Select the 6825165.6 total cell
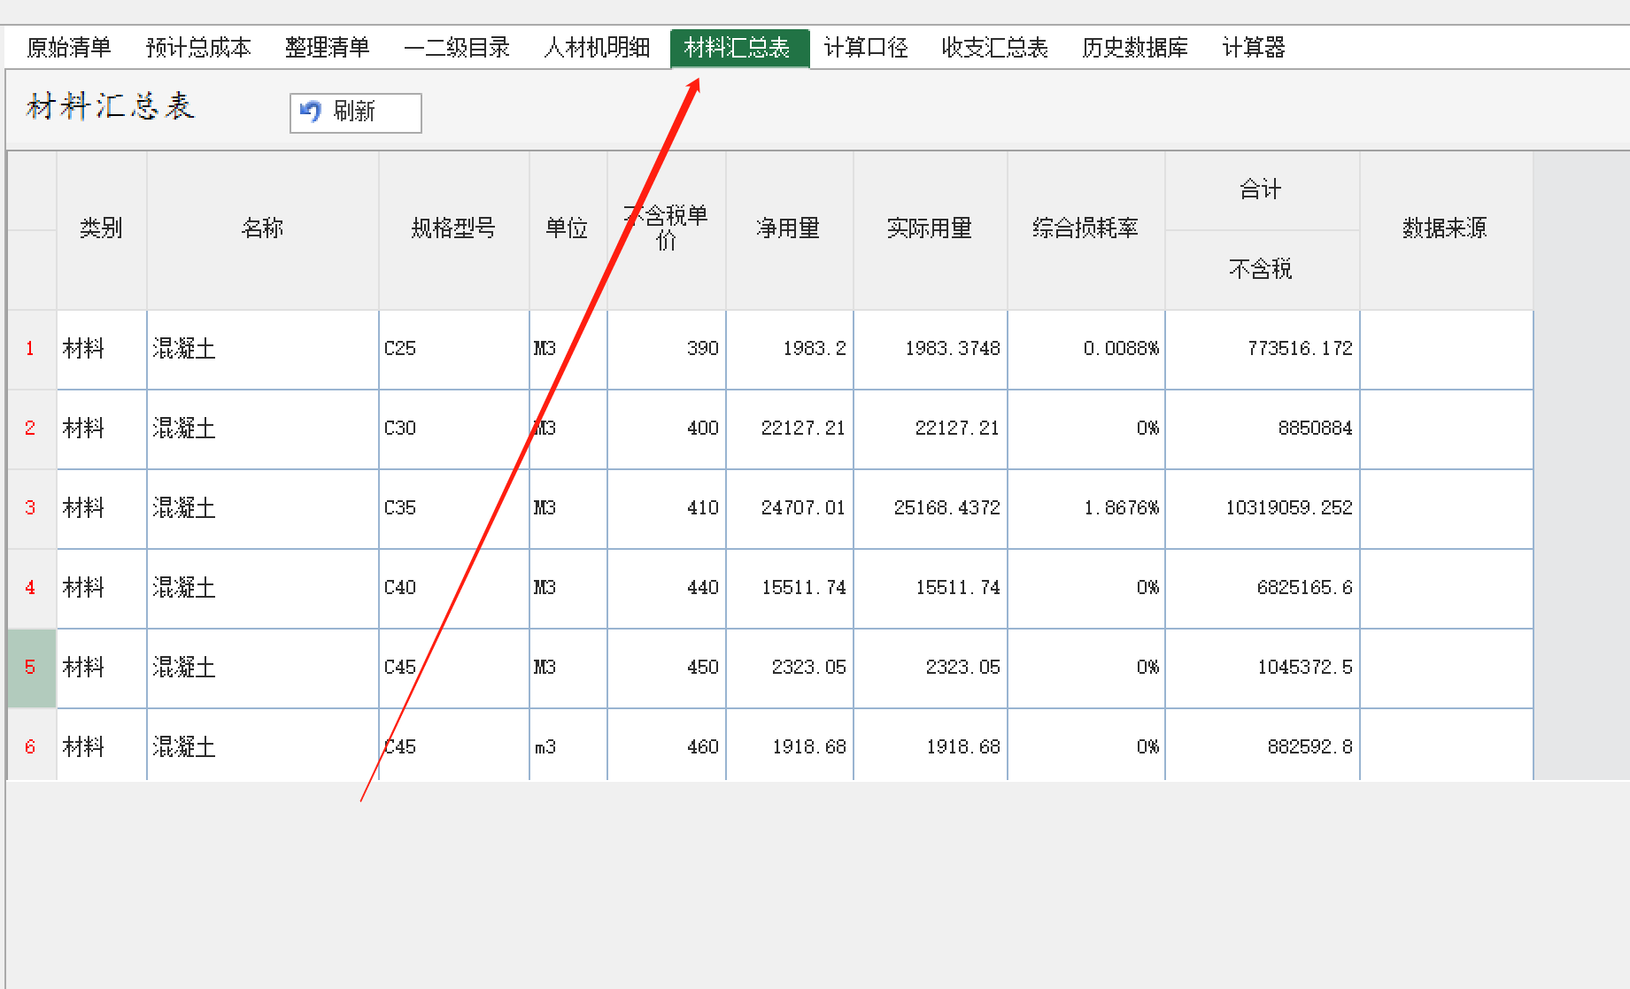Image resolution: width=1630 pixels, height=989 pixels. [1262, 588]
